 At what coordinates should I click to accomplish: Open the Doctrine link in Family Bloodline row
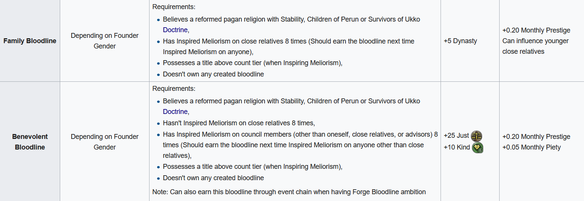(175, 30)
